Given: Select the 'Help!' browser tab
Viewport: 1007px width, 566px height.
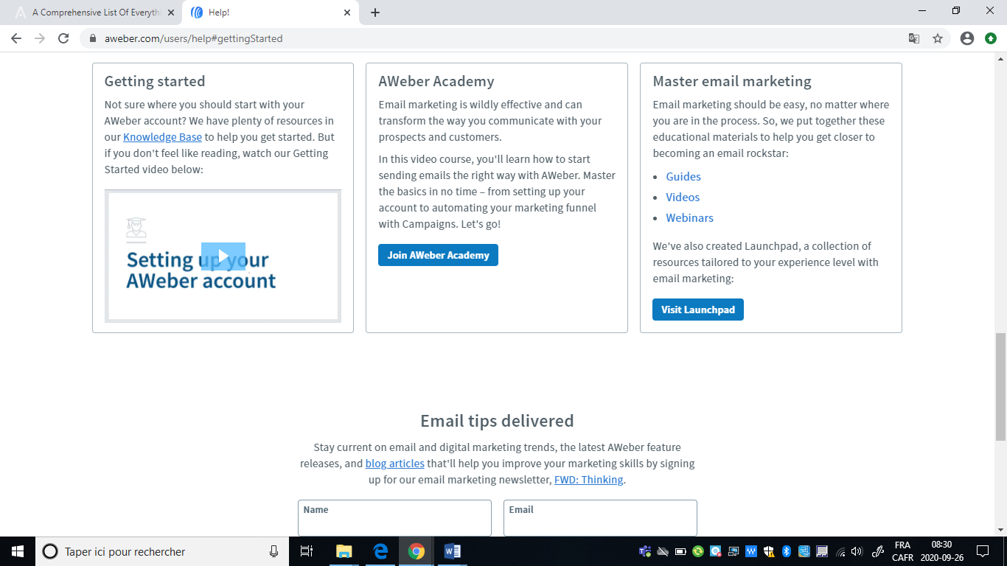Looking at the screenshot, I should pos(271,13).
